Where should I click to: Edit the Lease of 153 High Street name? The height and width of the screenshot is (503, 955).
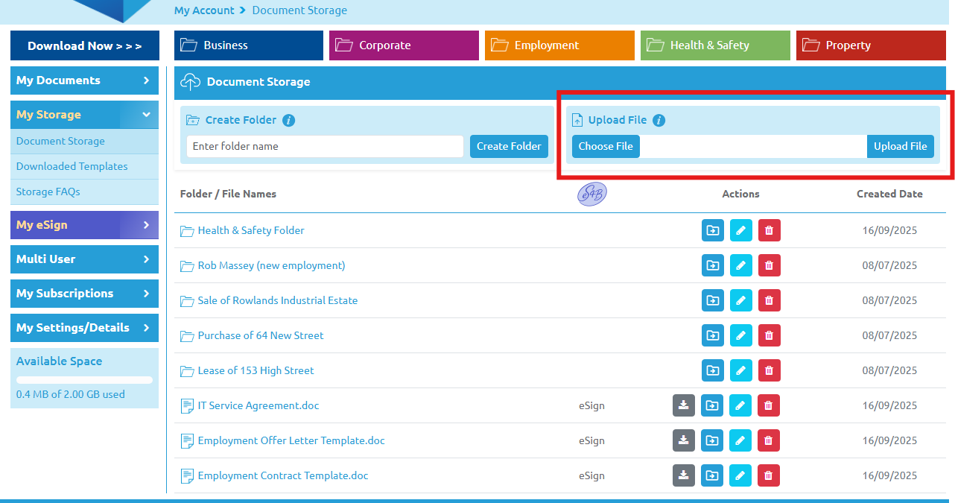pos(740,370)
